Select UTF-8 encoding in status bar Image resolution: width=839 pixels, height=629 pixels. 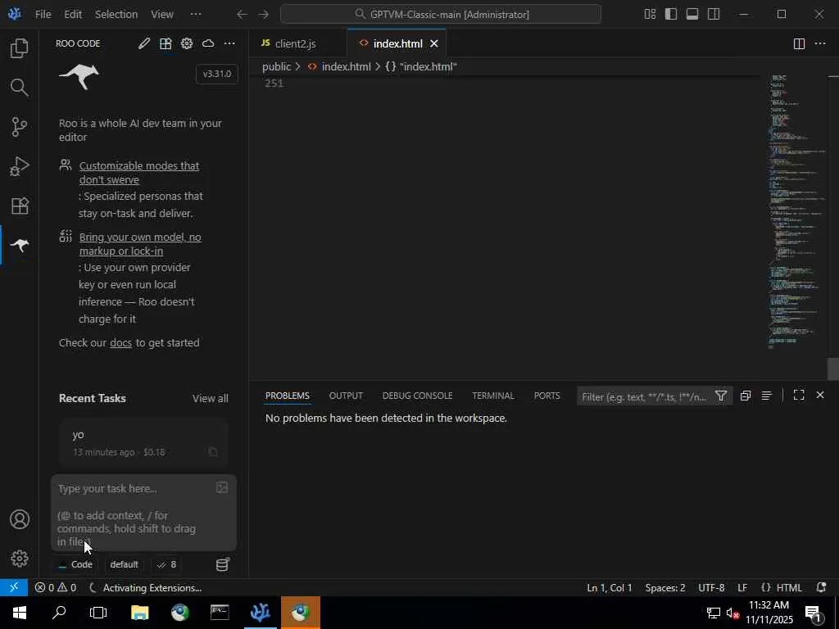(711, 588)
